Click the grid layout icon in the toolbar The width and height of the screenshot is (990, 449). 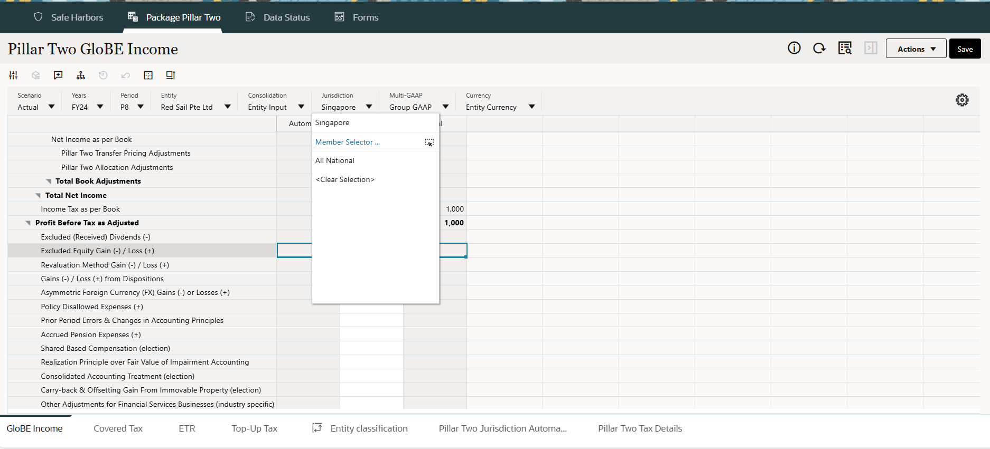[x=148, y=75]
